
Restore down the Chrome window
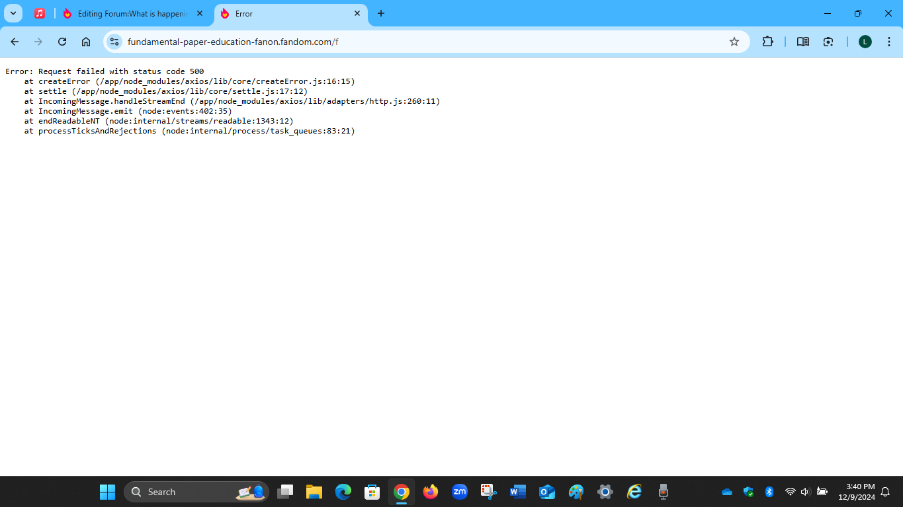tap(858, 13)
